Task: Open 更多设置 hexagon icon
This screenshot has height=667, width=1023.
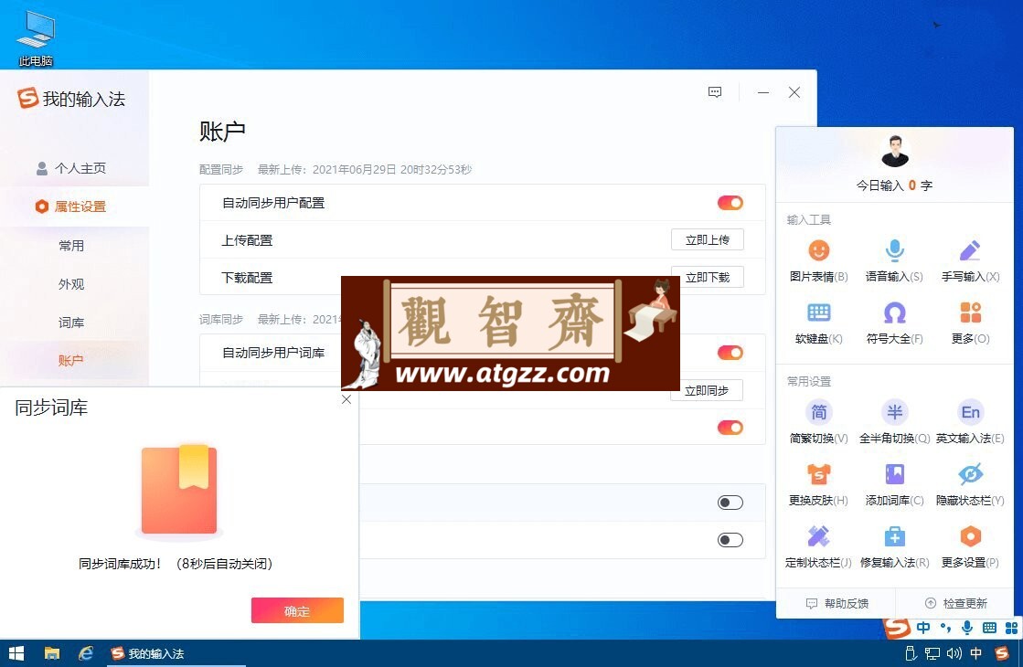Action: pos(970,536)
